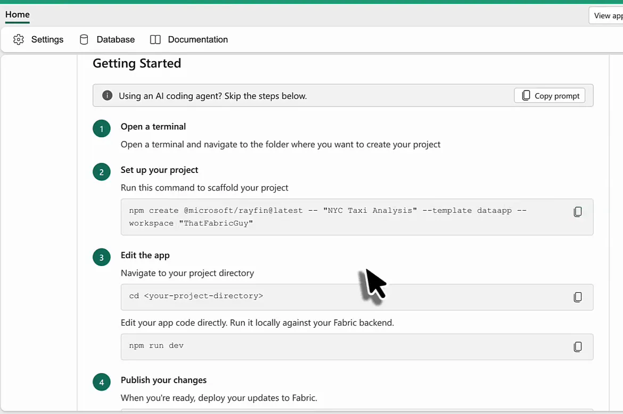The width and height of the screenshot is (623, 414).
Task: Click Run this command to scaffold text
Action: click(204, 188)
